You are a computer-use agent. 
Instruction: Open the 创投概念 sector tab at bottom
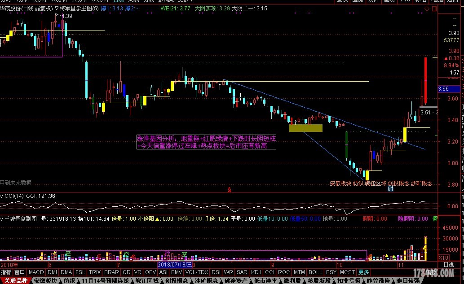point(177,280)
